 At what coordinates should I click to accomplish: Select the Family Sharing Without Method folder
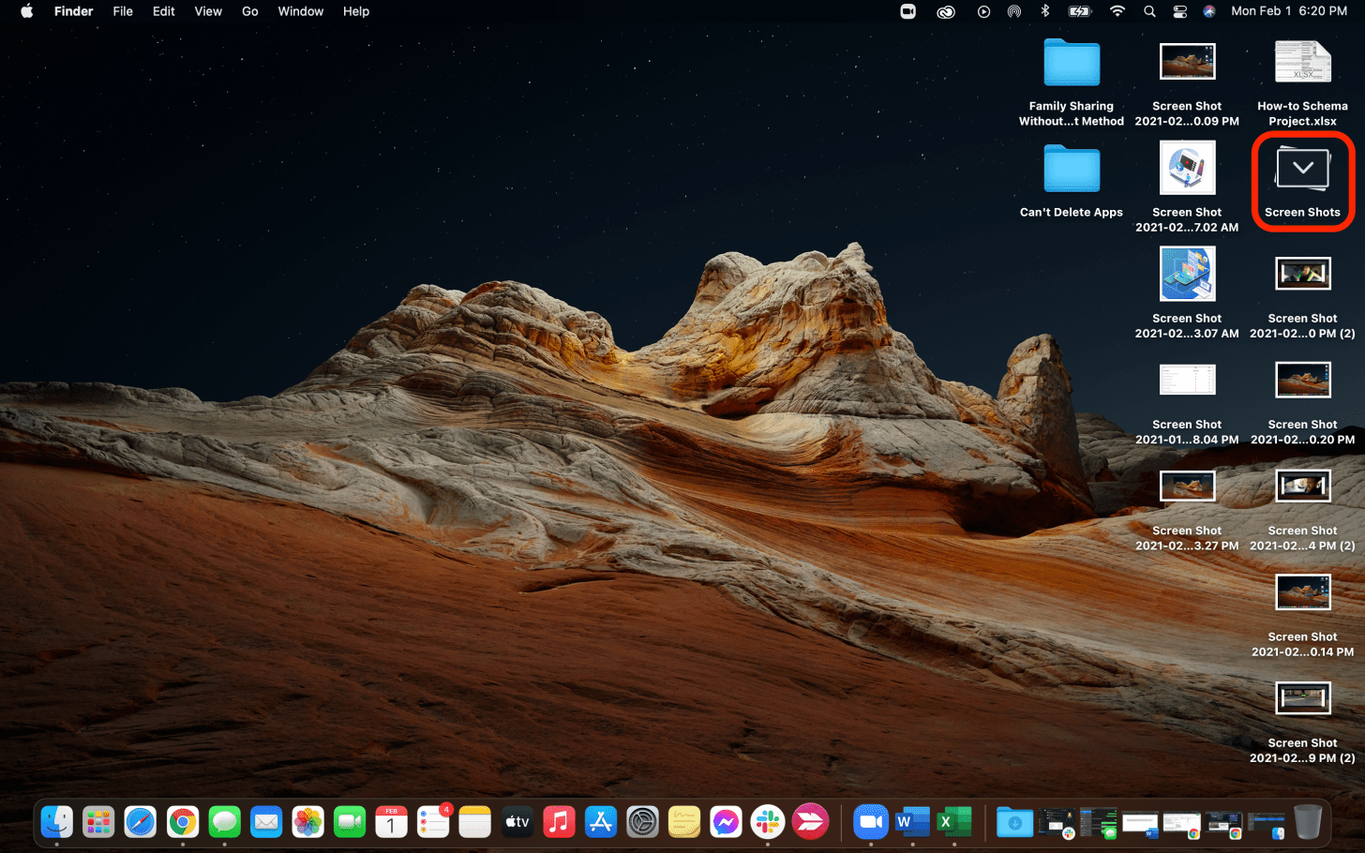click(x=1072, y=64)
